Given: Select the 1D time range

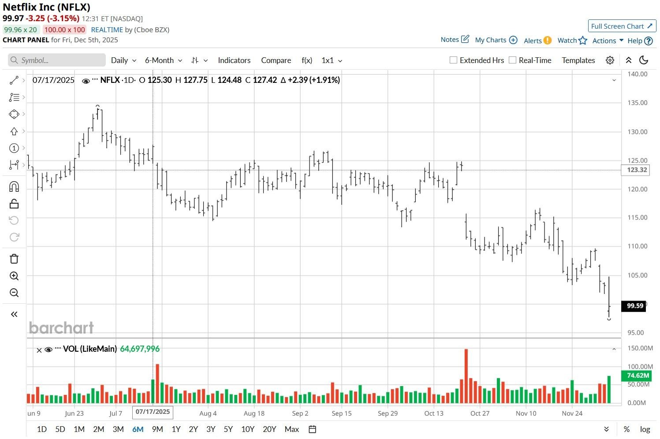Looking at the screenshot, I should [42, 429].
